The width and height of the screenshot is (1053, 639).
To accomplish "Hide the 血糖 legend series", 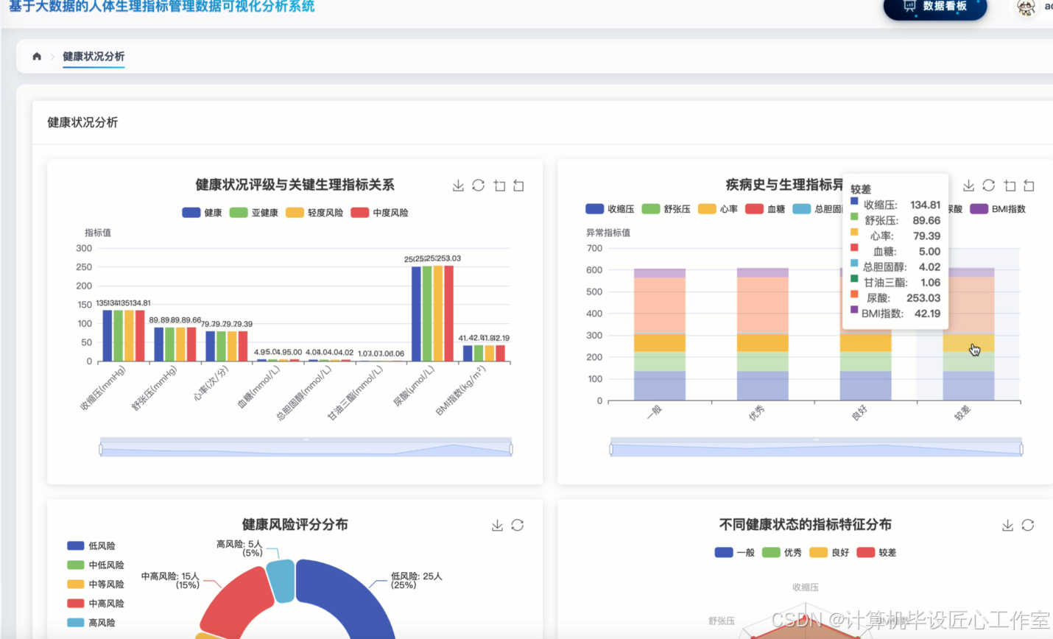I will (x=765, y=209).
